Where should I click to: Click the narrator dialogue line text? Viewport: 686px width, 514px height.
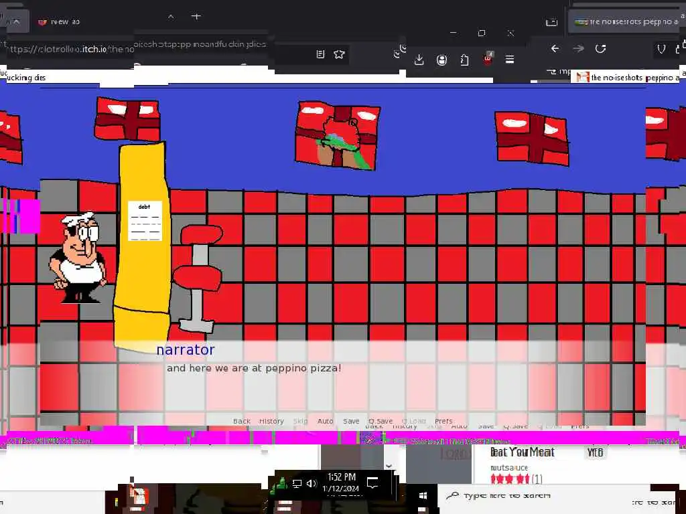pos(254,368)
